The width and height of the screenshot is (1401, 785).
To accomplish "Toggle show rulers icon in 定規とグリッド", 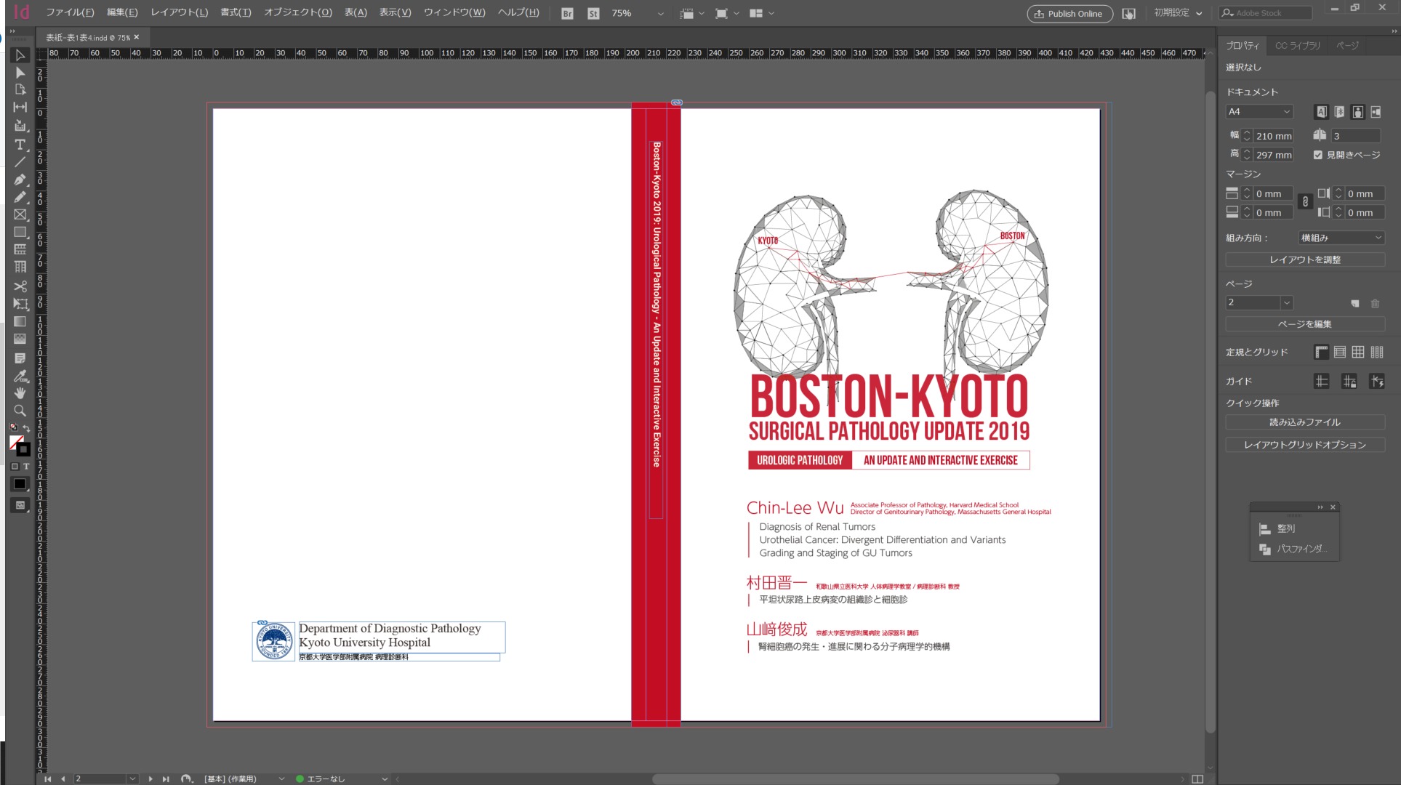I will click(x=1322, y=353).
